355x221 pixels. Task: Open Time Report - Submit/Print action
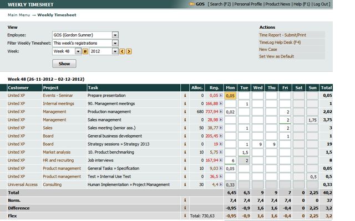pyautogui.click(x=282, y=35)
